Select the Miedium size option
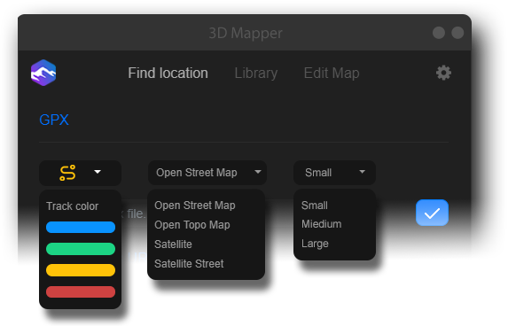 click(322, 224)
